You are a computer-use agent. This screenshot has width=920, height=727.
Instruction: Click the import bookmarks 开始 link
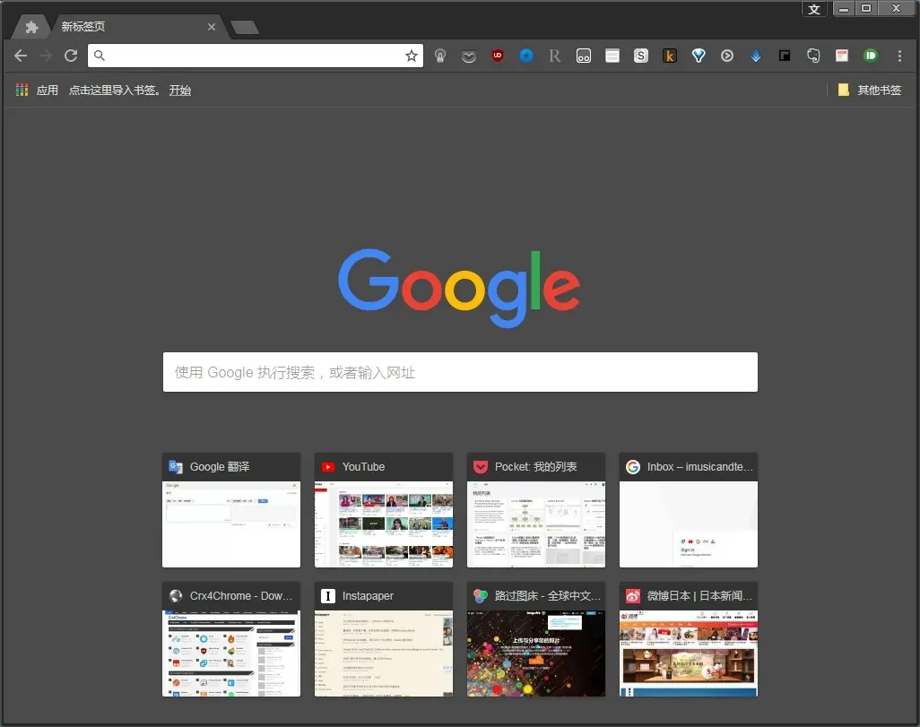coord(180,90)
